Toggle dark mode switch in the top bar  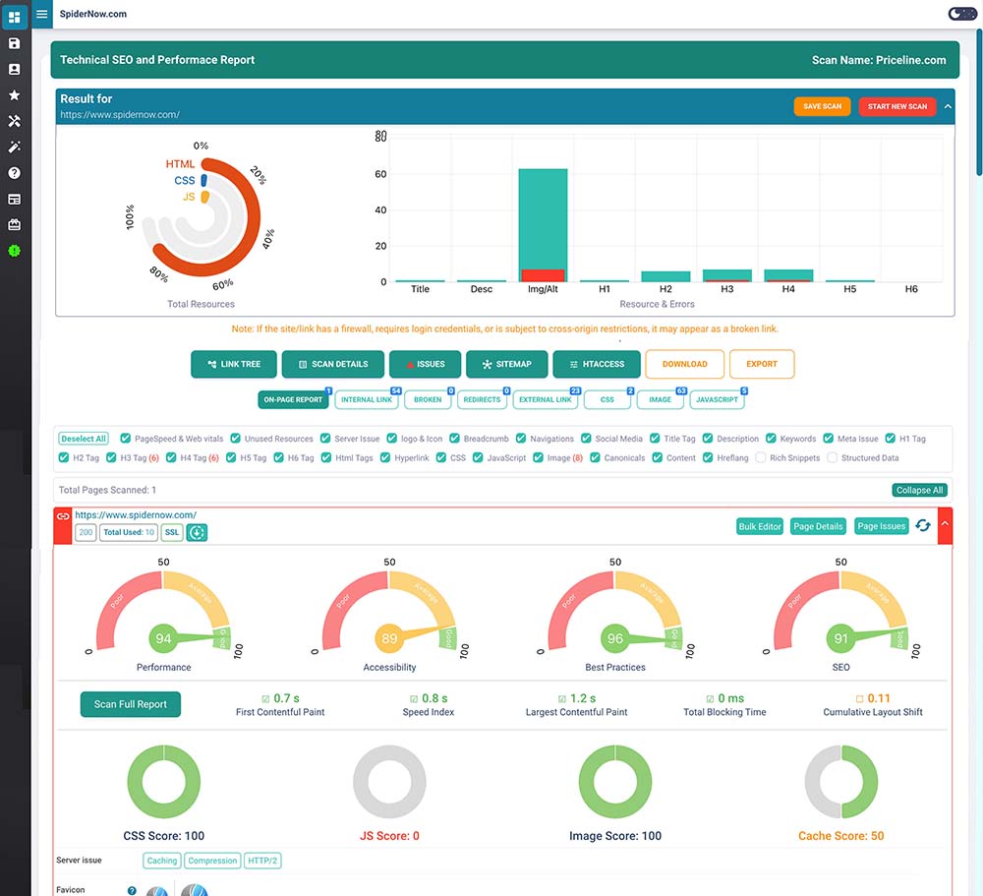click(959, 13)
